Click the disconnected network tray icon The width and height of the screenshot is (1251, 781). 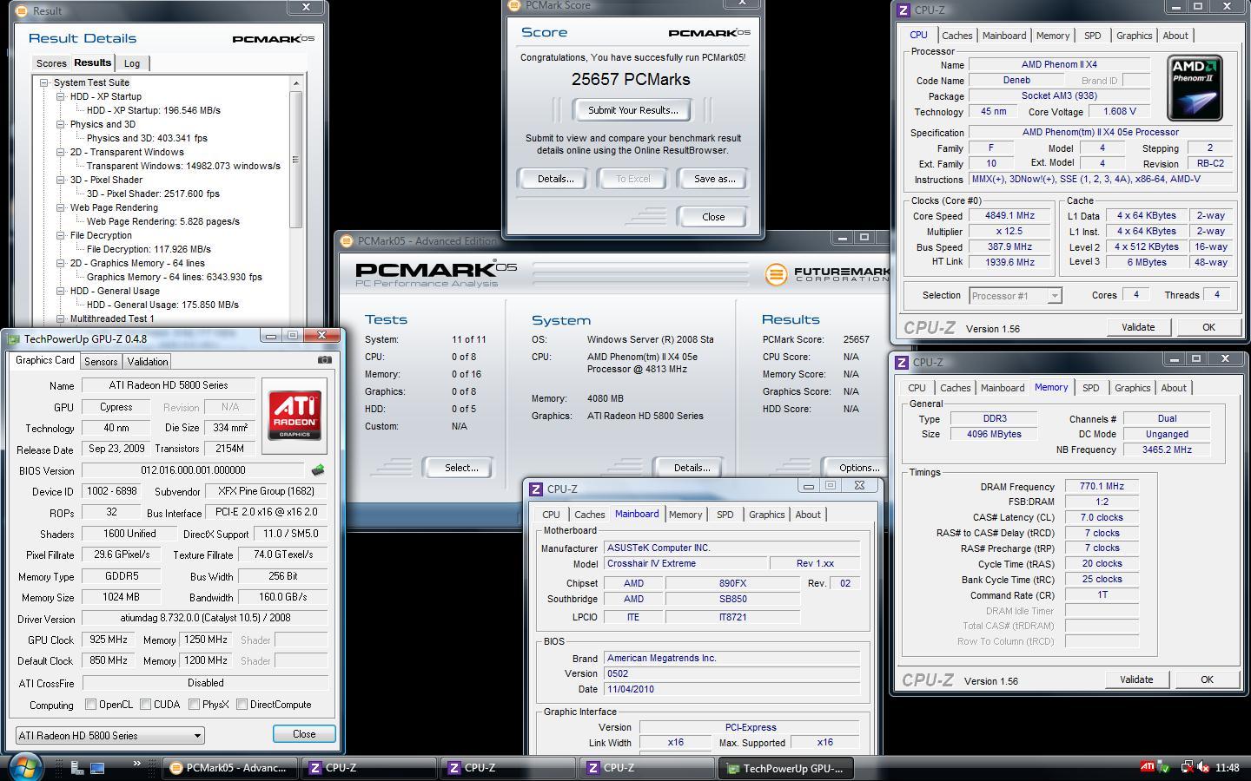pos(1186,767)
